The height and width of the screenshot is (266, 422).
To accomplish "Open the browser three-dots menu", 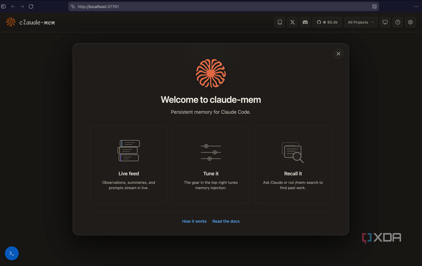I will pos(416,6).
